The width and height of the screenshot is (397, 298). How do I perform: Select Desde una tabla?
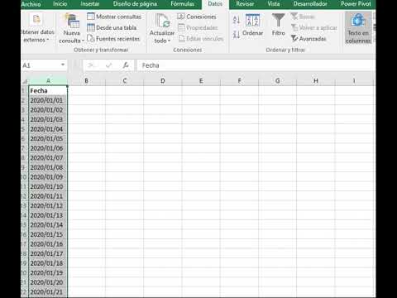coord(112,27)
